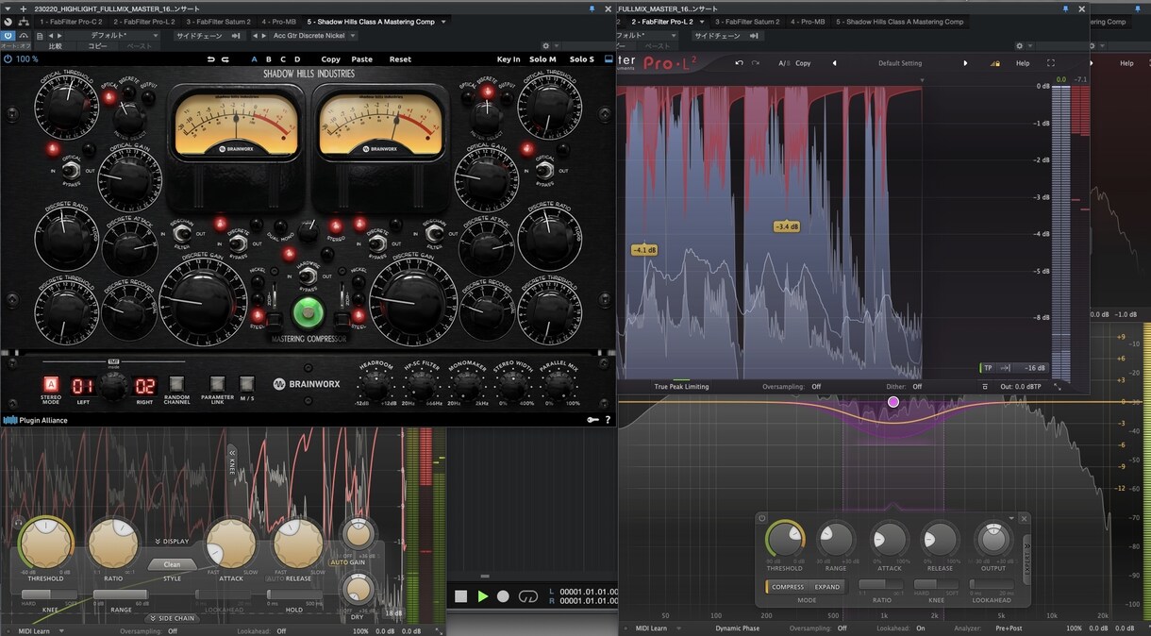Click Solo M in Shadow Hills toolbar
This screenshot has height=636, width=1151.
click(542, 59)
